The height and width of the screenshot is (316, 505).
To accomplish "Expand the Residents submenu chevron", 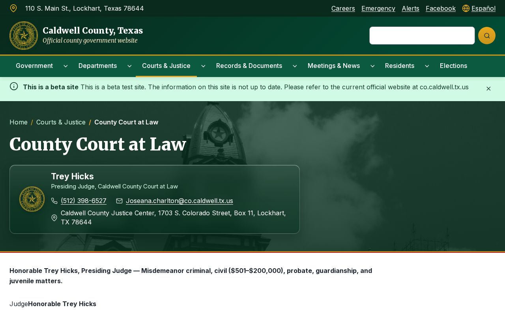I will [427, 66].
